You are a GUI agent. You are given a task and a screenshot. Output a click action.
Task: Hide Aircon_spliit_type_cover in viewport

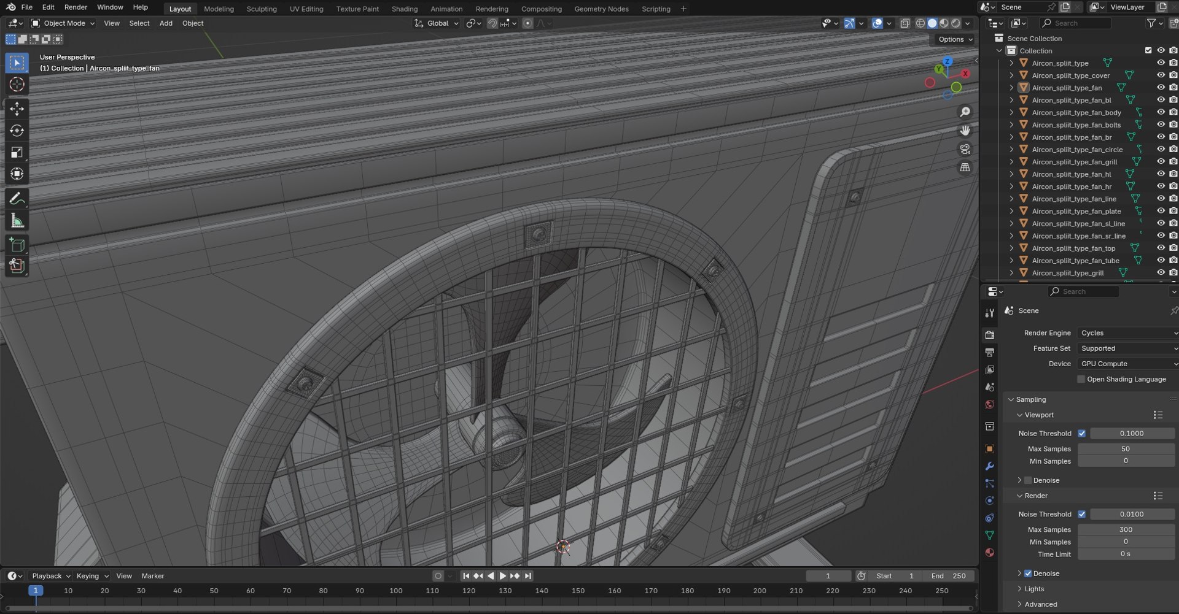point(1161,75)
